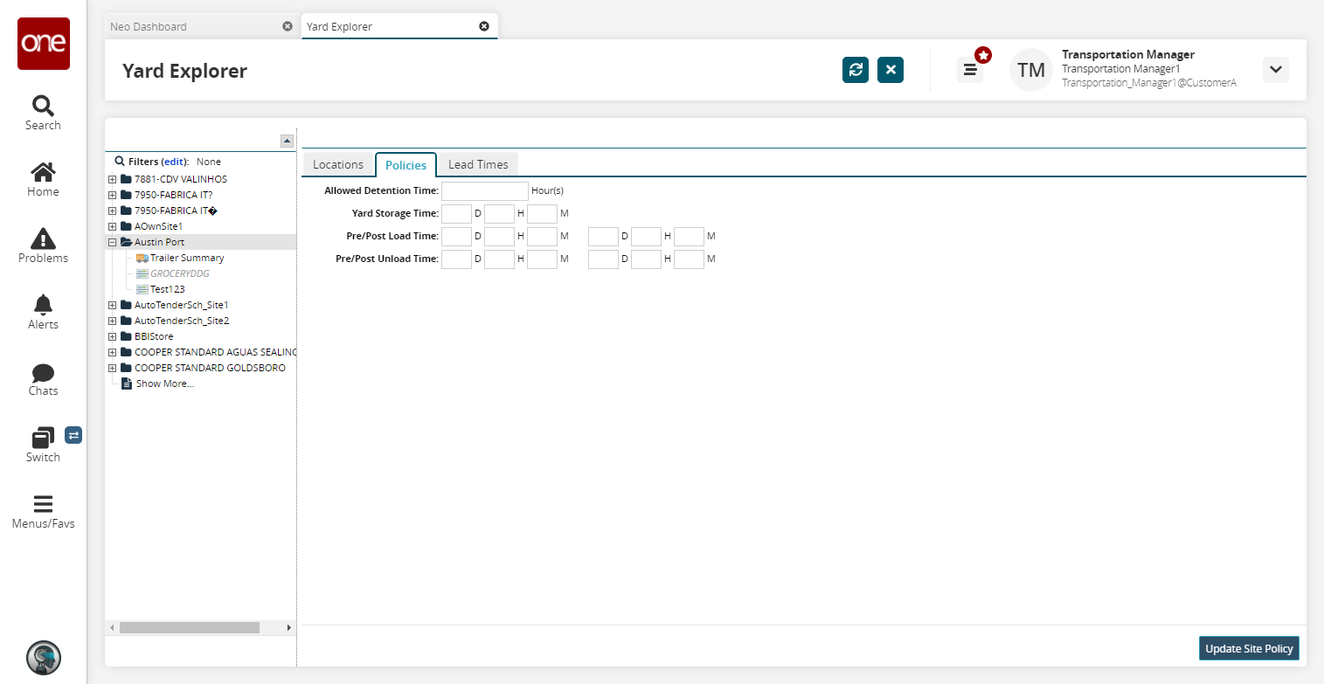Click the refresh button in Yard Explorer header
The image size is (1324, 684).
[855, 70]
